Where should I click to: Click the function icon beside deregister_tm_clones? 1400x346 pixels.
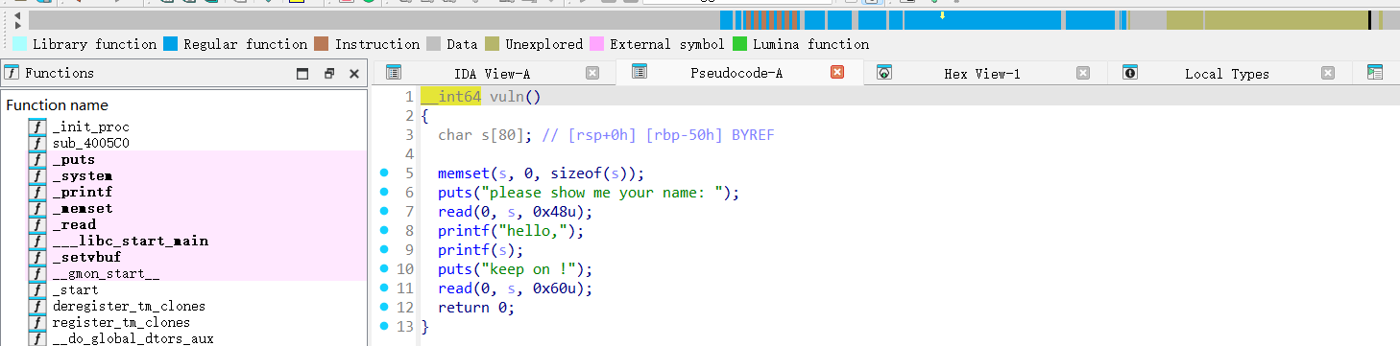pyautogui.click(x=37, y=306)
